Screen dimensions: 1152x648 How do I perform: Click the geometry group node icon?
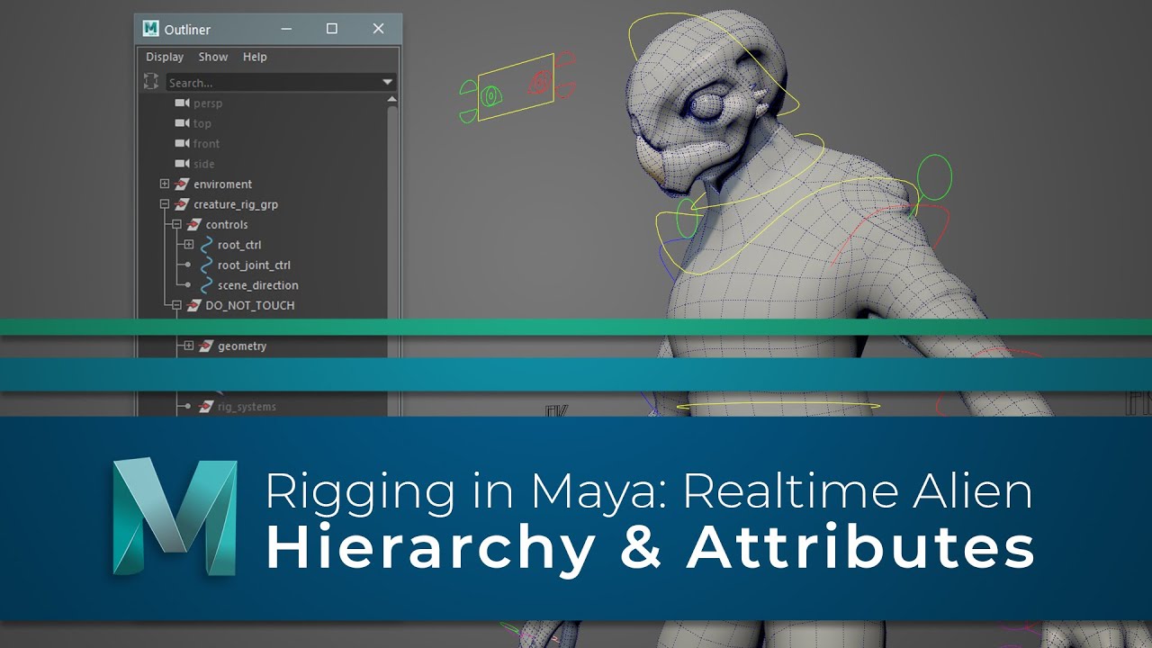coord(206,346)
